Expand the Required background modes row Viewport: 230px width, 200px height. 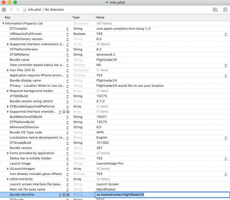[8, 91]
